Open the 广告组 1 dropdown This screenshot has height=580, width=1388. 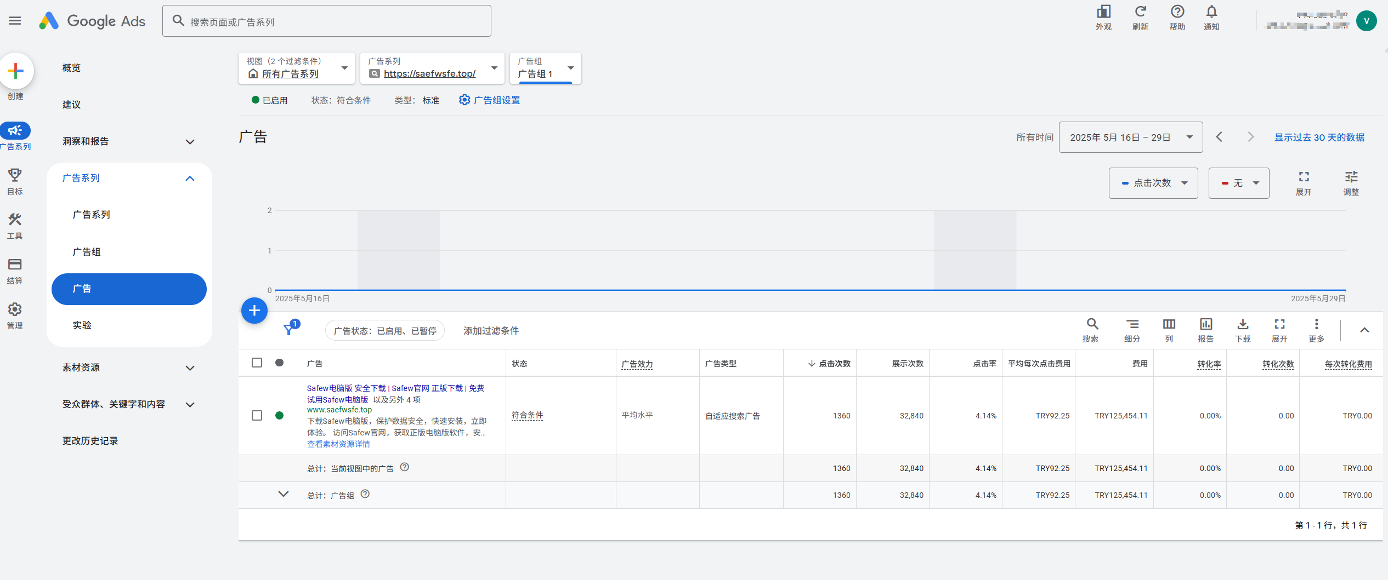click(545, 68)
